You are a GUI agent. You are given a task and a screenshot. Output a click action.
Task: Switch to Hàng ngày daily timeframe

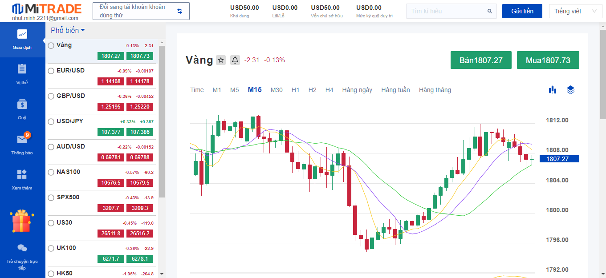pyautogui.click(x=358, y=89)
